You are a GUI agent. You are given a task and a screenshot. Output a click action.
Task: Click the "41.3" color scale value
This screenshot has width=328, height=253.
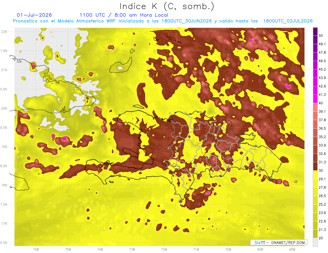[322, 95]
